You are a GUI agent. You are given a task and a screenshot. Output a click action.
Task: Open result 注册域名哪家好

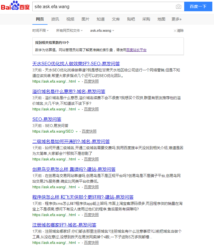point(64,225)
